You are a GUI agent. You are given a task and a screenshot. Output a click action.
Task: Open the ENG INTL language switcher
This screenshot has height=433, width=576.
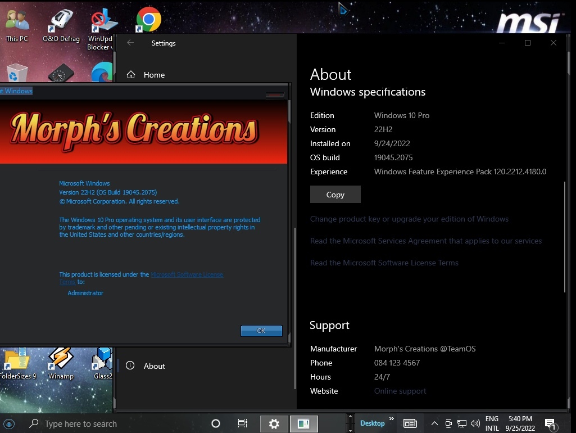coord(492,423)
